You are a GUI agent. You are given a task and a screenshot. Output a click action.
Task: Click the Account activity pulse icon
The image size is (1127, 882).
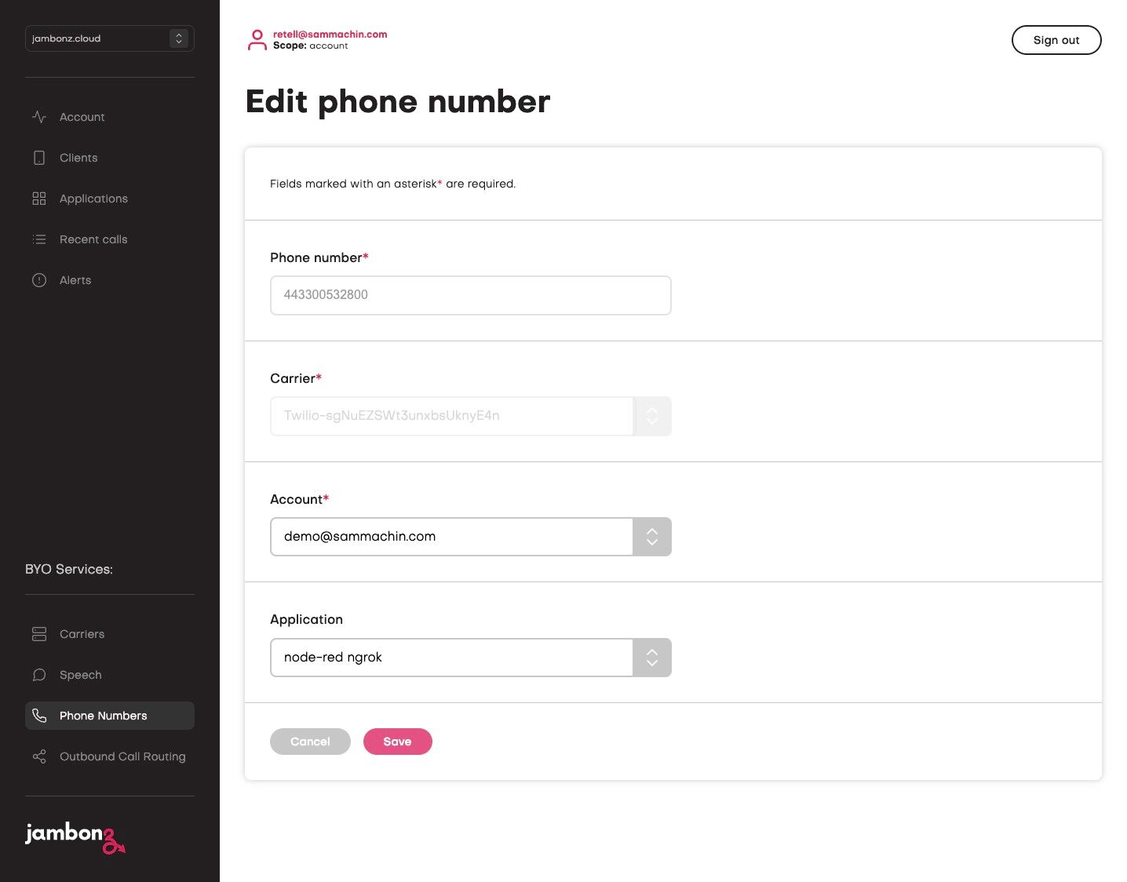tap(39, 117)
